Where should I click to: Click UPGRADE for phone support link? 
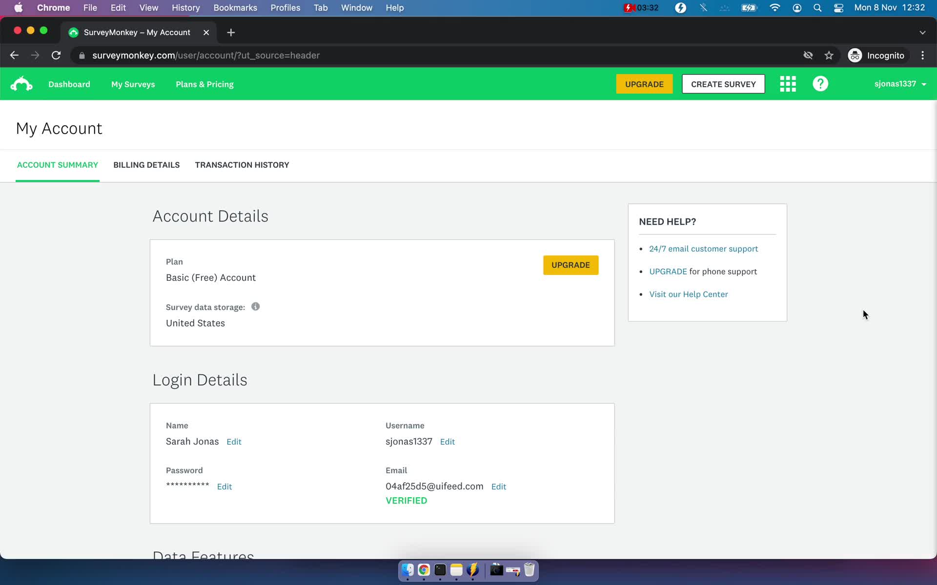pos(668,272)
